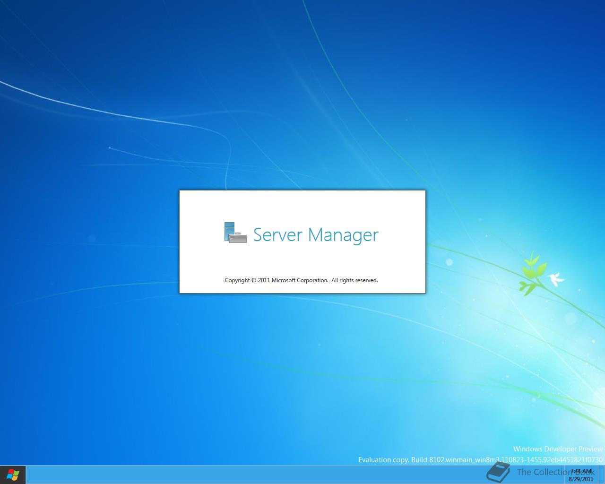The height and width of the screenshot is (484, 605).
Task: Click the Server Manager splash logo icon
Action: (235, 233)
